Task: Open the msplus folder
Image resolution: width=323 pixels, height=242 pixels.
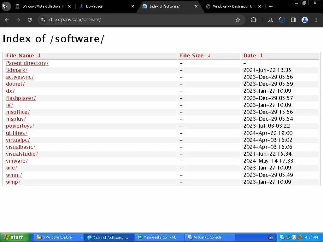Action: pos(16,119)
